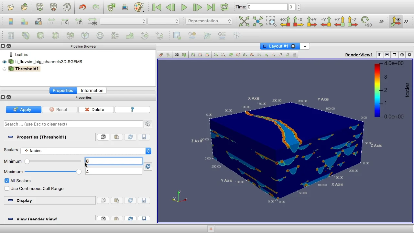Click the Undo arrow icon
Image resolution: width=414 pixels, height=233 pixels.
pyautogui.click(x=82, y=7)
